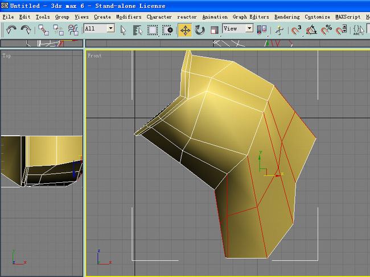Click Named Selection Sets ABC icon
370x277 pixels.
(359, 30)
